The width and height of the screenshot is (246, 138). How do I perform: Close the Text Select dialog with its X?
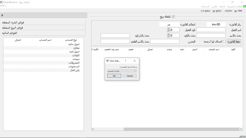[135, 61]
